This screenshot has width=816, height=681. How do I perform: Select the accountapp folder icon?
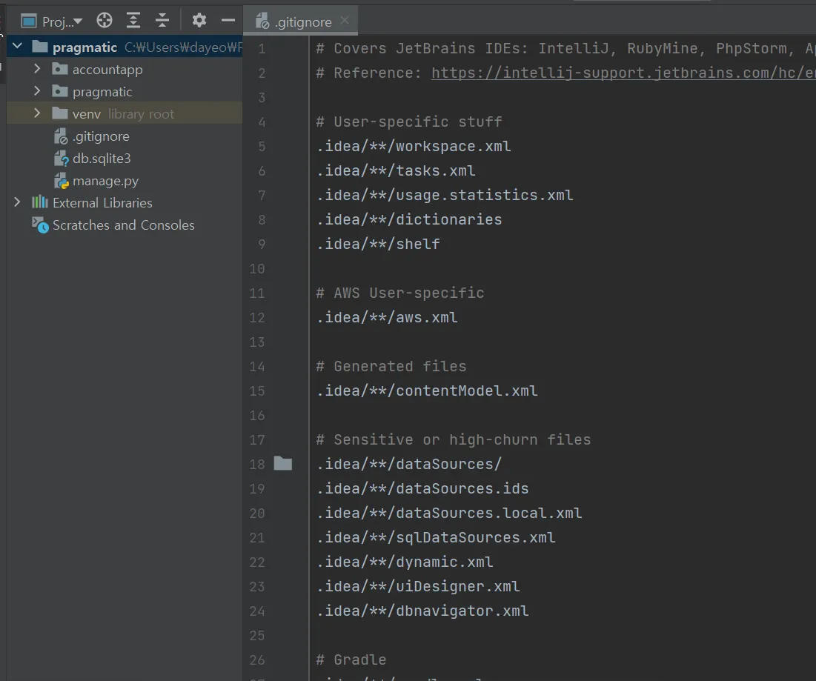(60, 69)
